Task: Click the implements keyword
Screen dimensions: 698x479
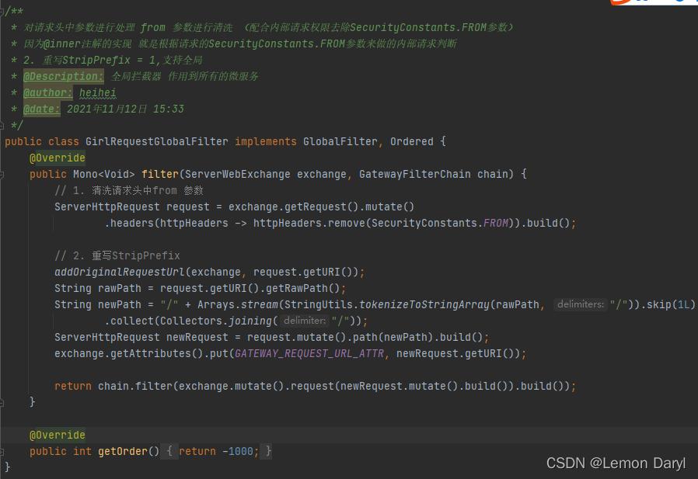Action: pyautogui.click(x=266, y=142)
